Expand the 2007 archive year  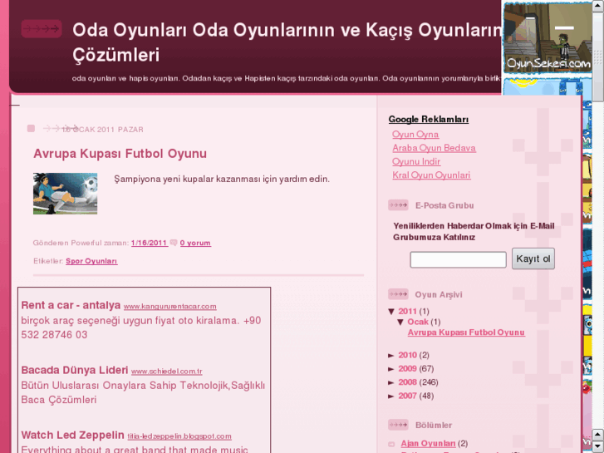point(391,396)
